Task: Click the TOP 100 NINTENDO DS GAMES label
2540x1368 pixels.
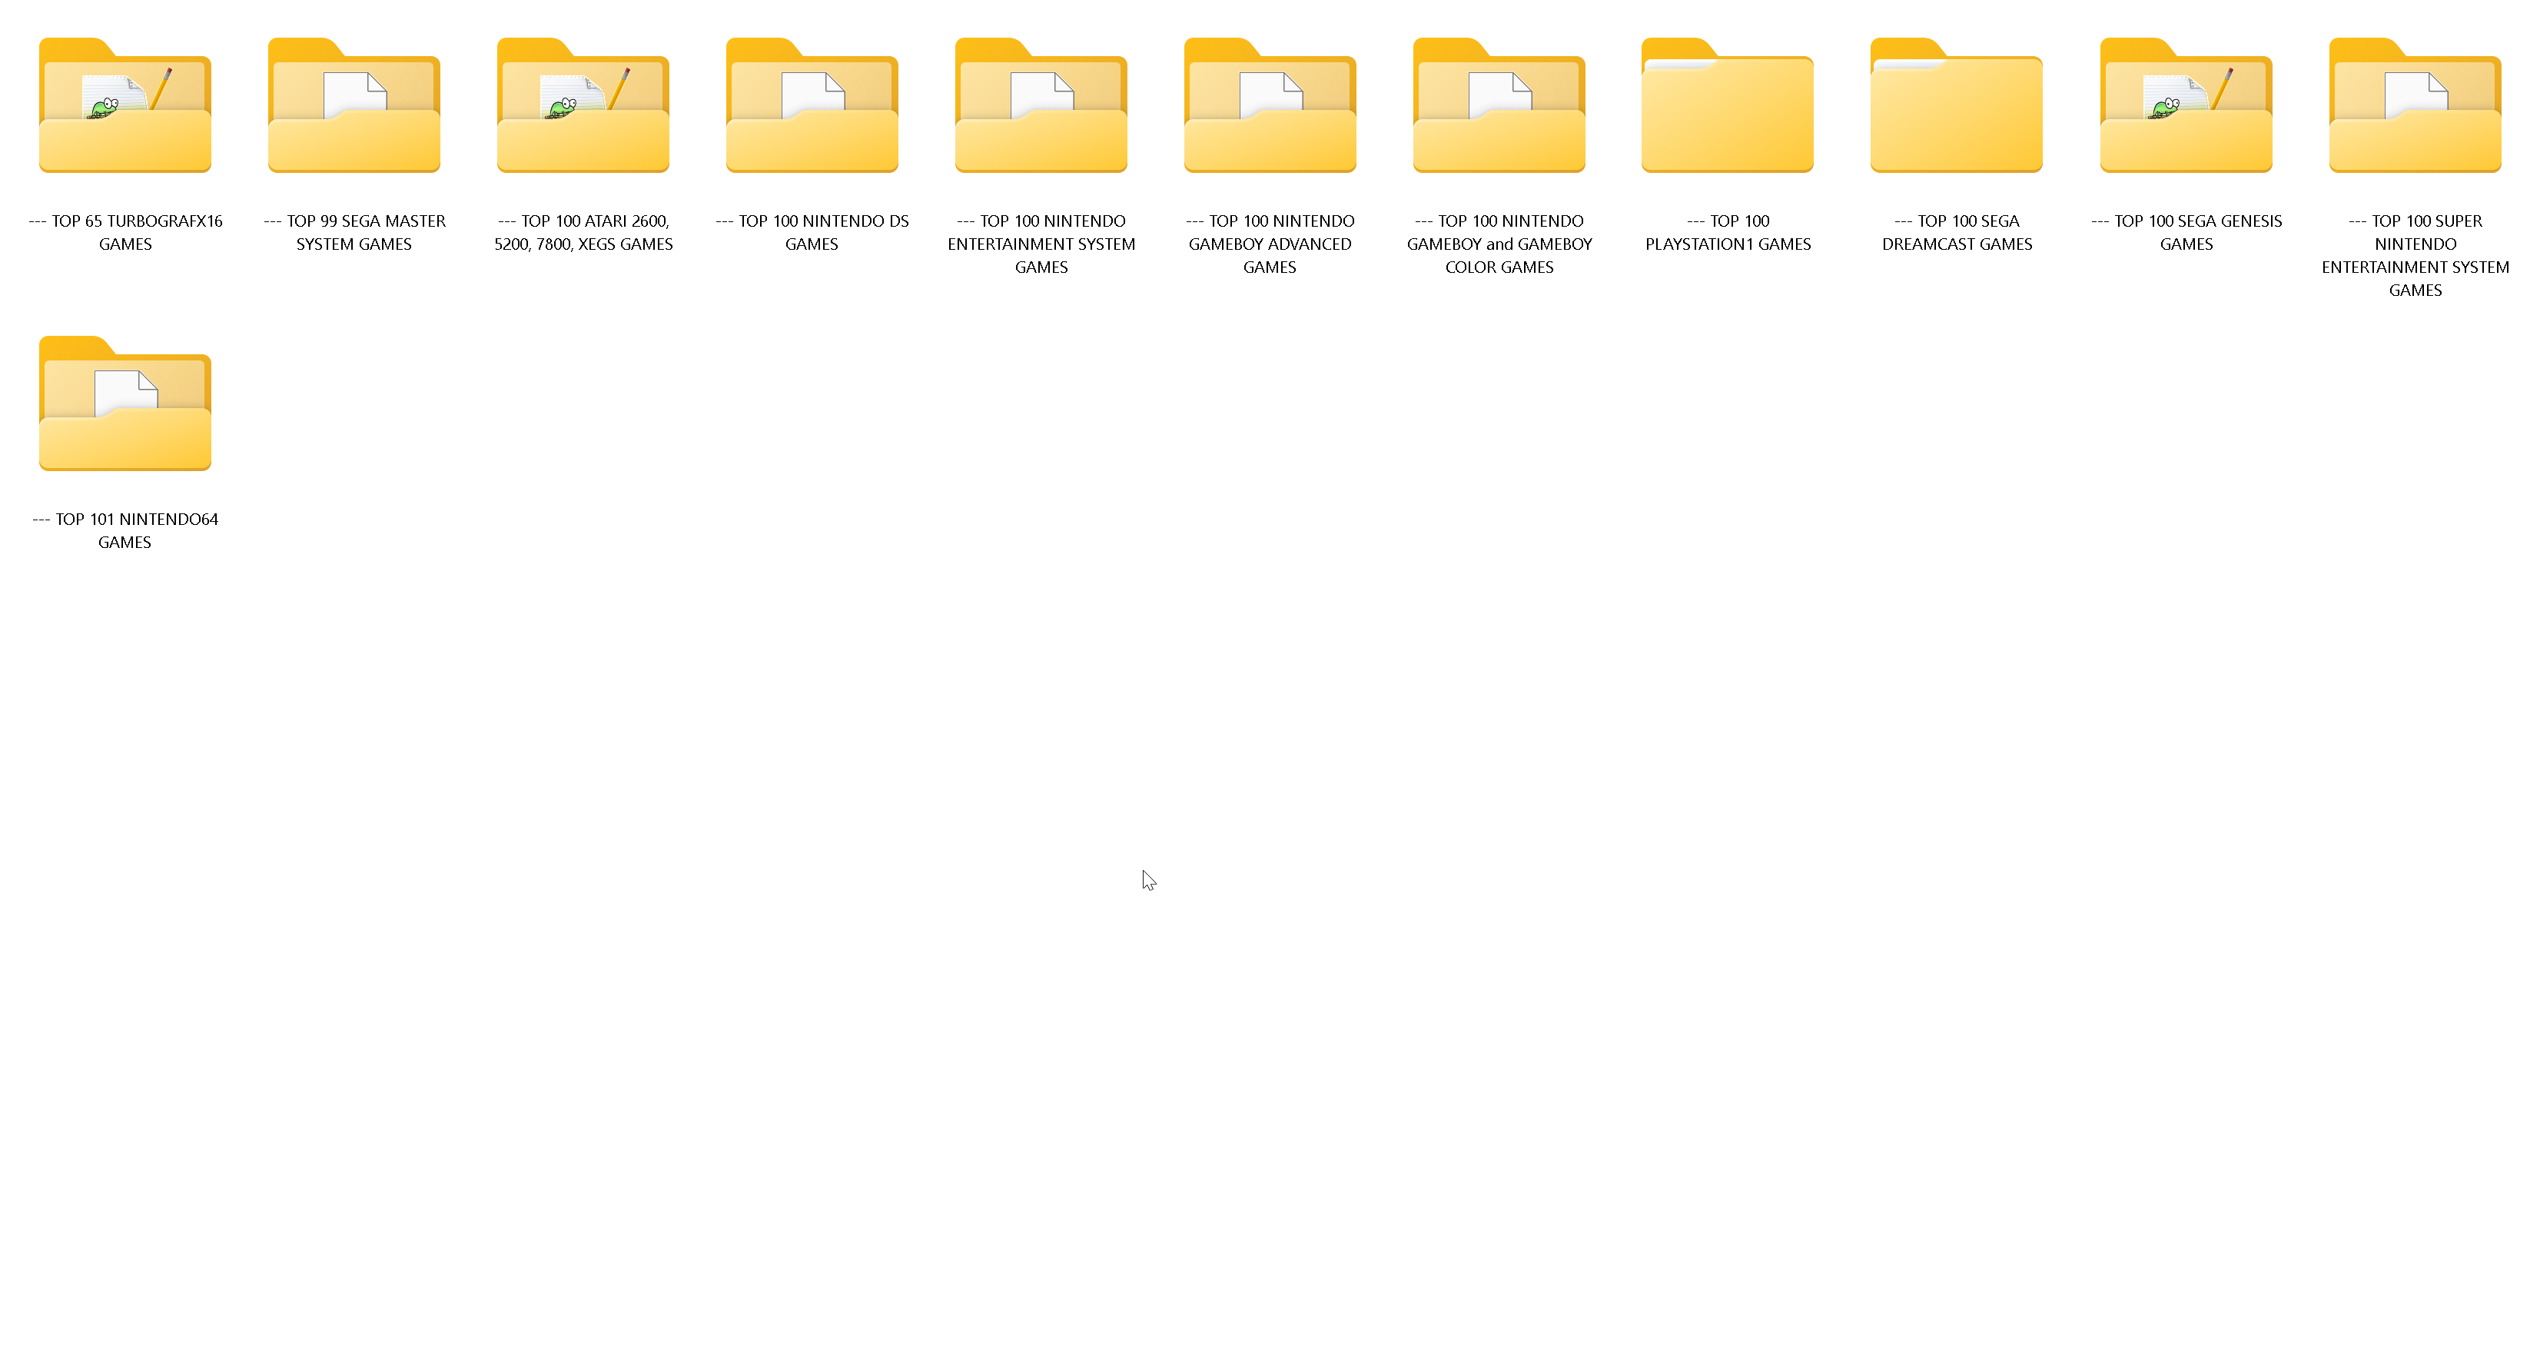Action: (812, 233)
